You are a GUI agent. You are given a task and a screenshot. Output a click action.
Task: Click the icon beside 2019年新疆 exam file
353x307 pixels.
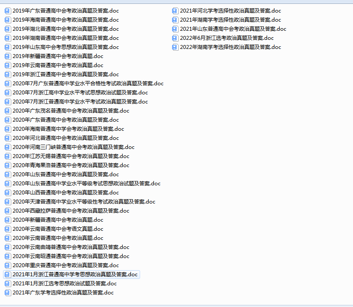coord(7,56)
